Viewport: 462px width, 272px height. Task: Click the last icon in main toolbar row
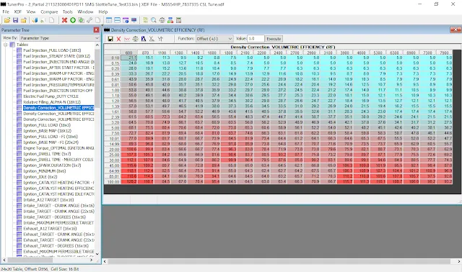coord(178,20)
